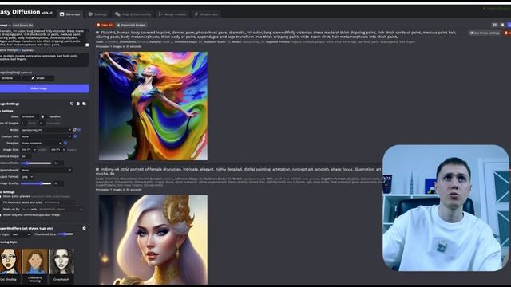Open the Settings tab

tap(97, 14)
